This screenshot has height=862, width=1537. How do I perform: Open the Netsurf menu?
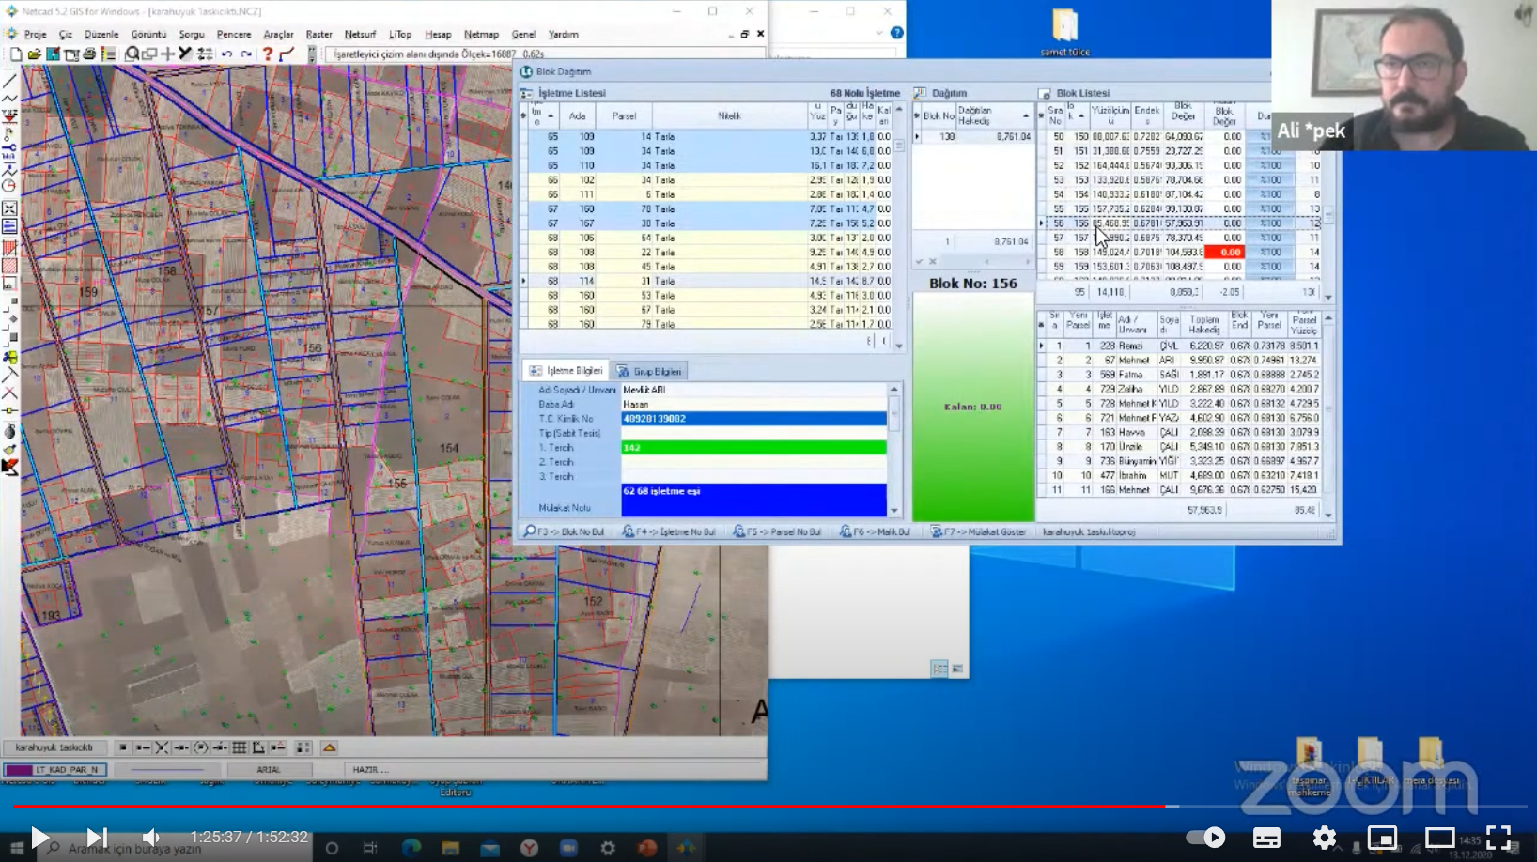pos(360,34)
